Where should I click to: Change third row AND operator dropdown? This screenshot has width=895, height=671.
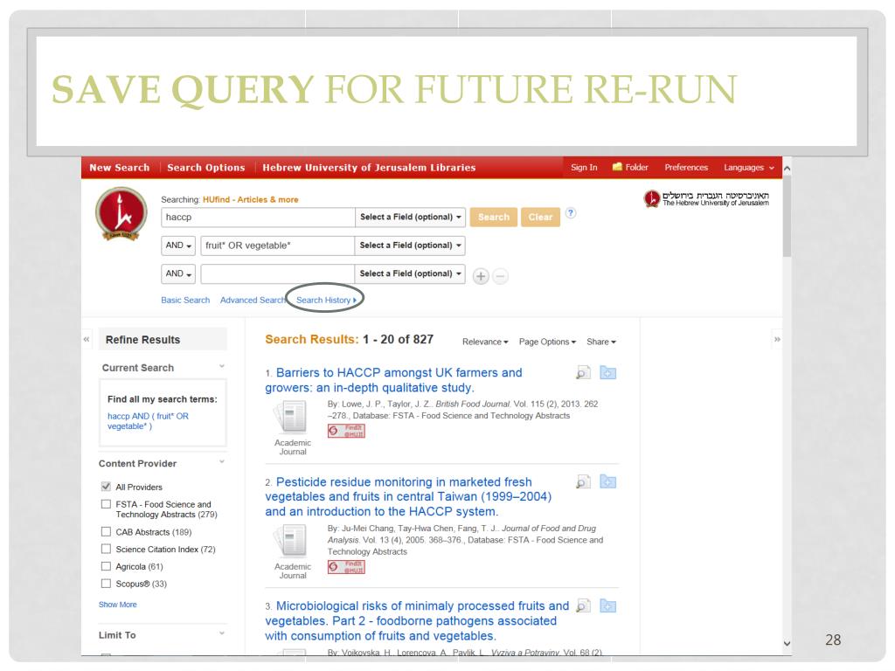178,273
